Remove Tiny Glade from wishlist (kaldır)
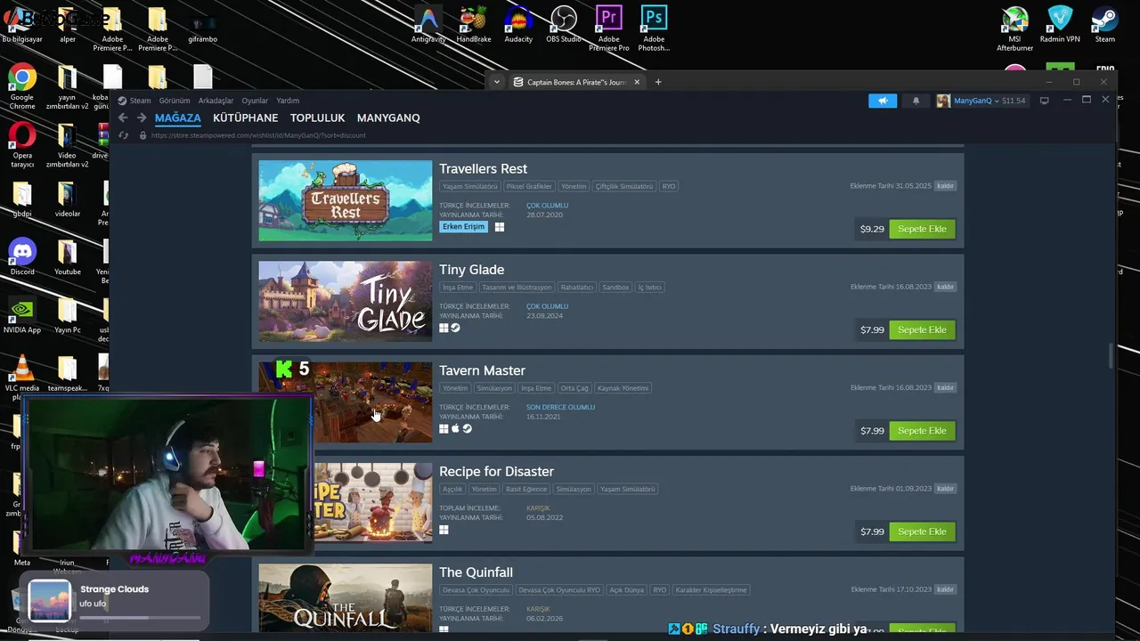Screen dimensions: 1140x641 coord(945,287)
